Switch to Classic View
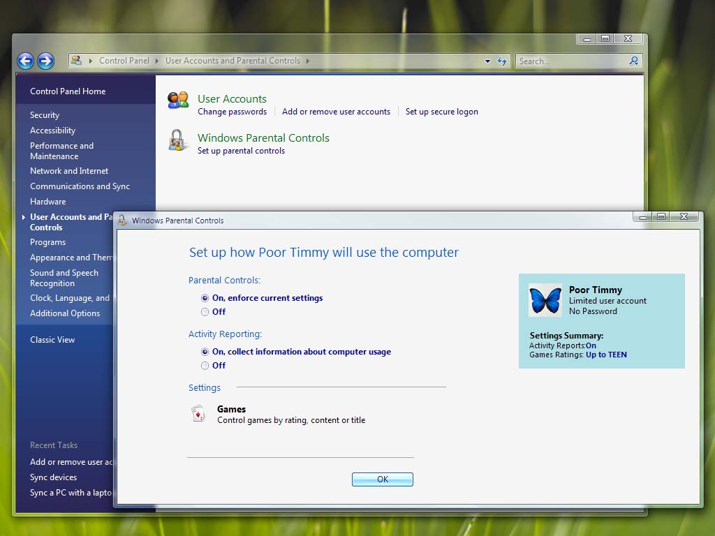Screen dimensions: 715x536 [52, 340]
